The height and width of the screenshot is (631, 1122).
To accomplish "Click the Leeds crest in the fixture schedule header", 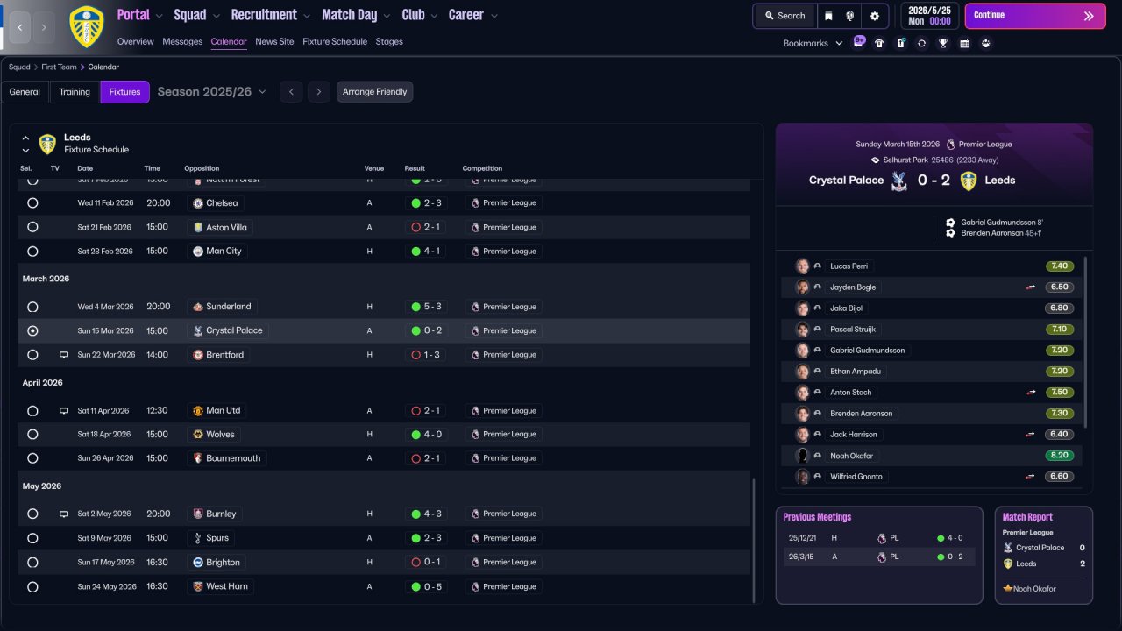I will click(x=47, y=144).
